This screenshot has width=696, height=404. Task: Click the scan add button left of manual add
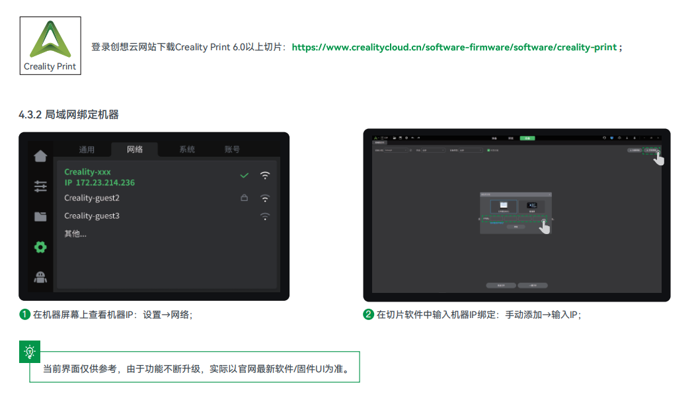click(x=635, y=150)
